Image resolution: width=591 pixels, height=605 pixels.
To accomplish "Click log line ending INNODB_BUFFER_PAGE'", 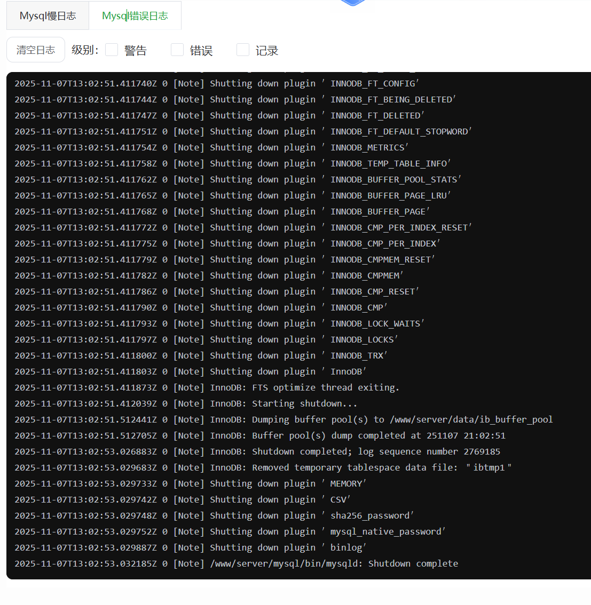I will 222,212.
